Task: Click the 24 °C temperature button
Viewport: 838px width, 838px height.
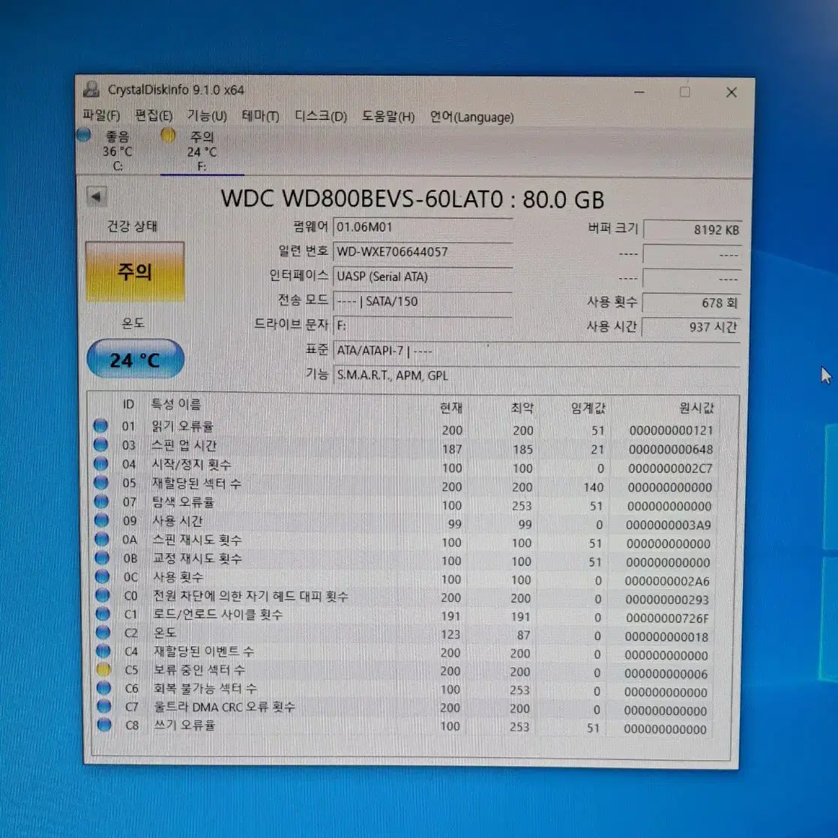Action: (135, 359)
